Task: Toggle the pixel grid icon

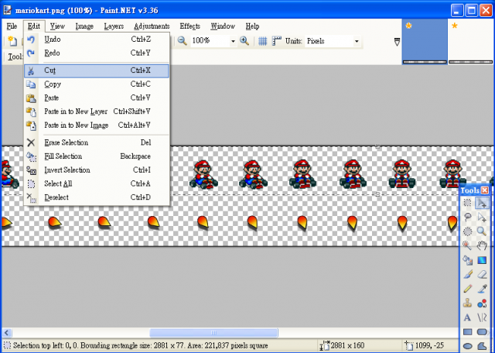Action: (263, 41)
